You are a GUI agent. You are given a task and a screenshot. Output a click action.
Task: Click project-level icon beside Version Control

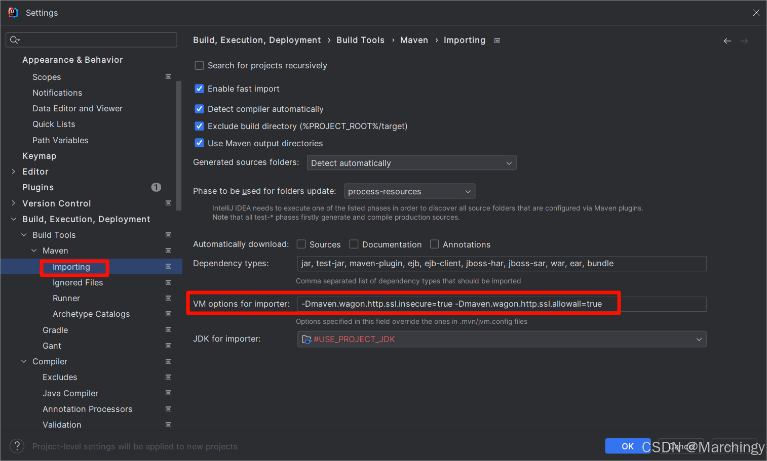[x=169, y=203]
